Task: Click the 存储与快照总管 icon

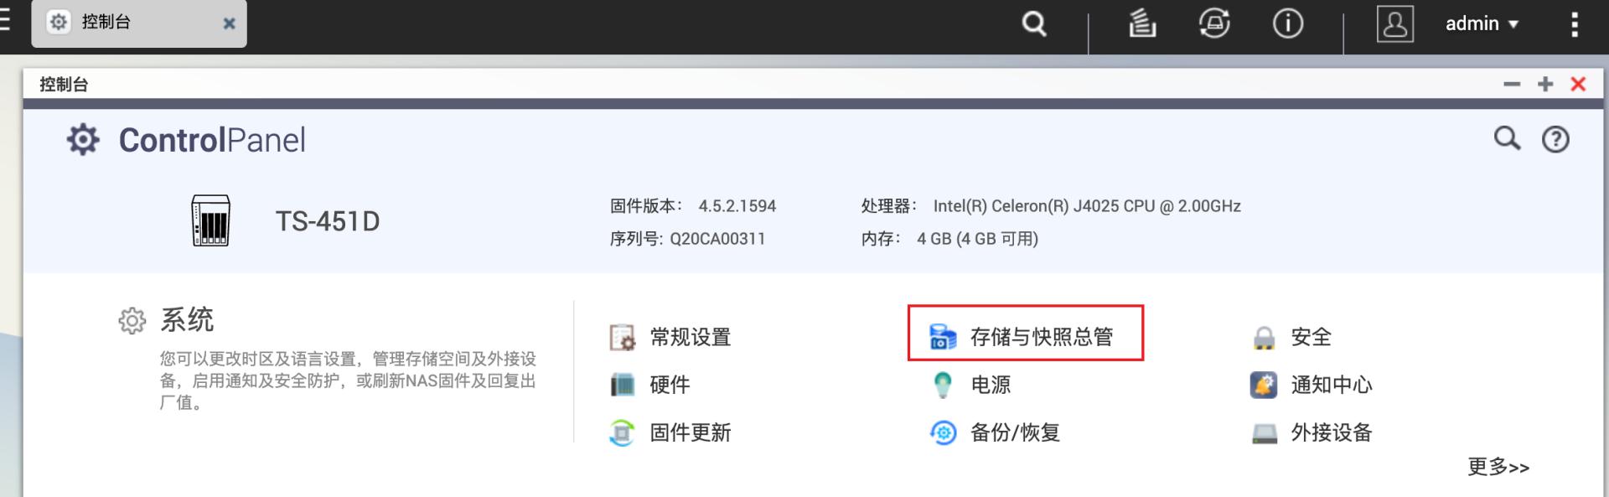Action: [943, 337]
